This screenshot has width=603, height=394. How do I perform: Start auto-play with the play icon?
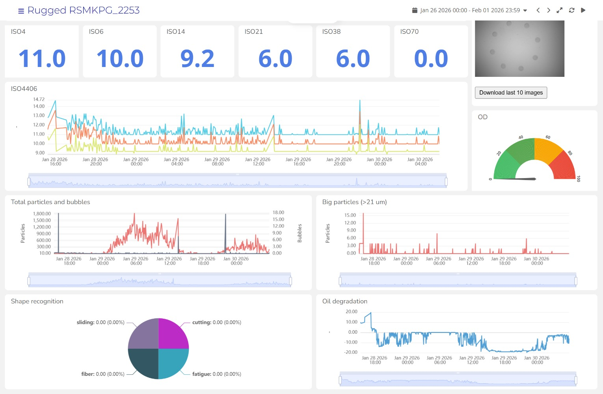pyautogui.click(x=583, y=10)
